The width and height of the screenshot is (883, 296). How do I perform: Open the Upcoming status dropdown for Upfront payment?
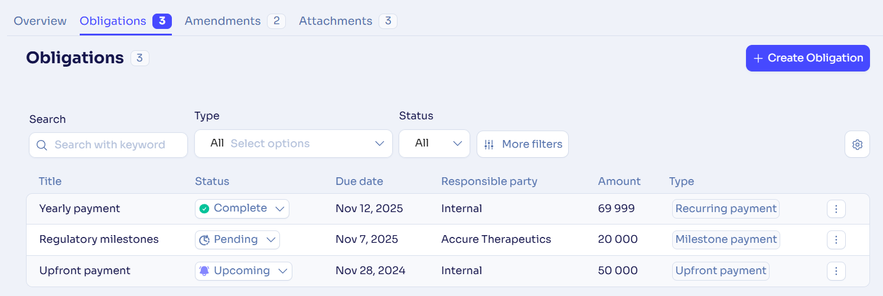pyautogui.click(x=243, y=271)
